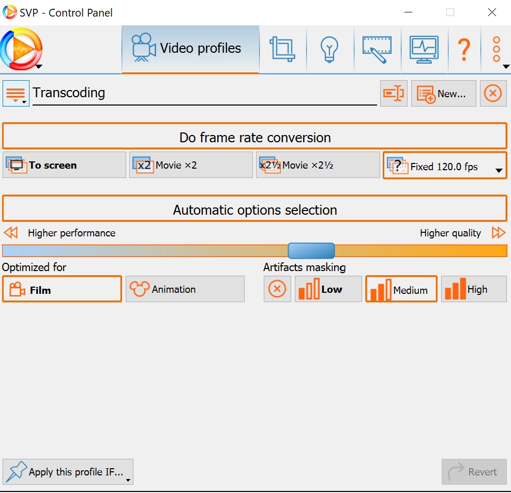
Task: Click the orange question mark help icon
Action: [464, 50]
